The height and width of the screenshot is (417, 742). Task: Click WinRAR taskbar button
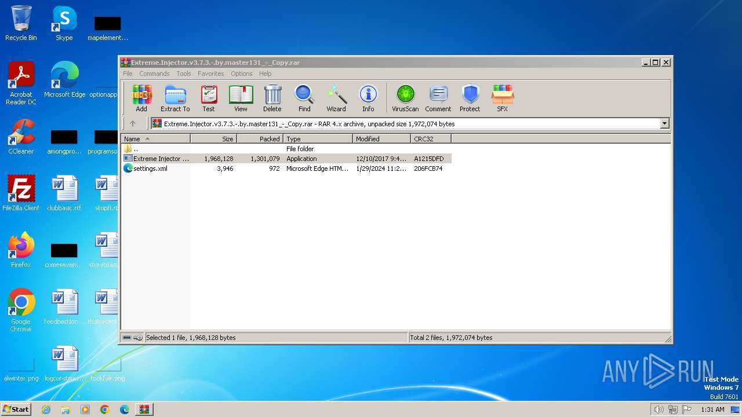(144, 409)
